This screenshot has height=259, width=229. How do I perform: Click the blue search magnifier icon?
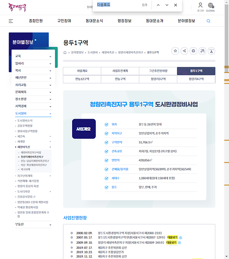[x=209, y=21]
